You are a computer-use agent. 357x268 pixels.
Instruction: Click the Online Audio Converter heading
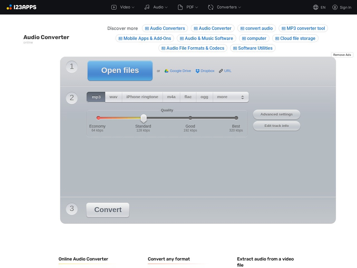point(83,259)
